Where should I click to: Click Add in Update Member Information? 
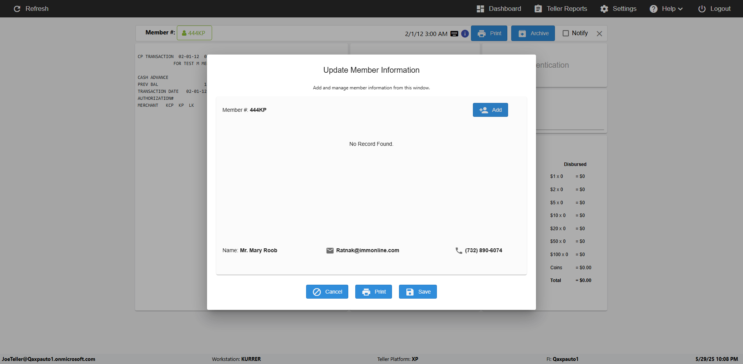(490, 110)
